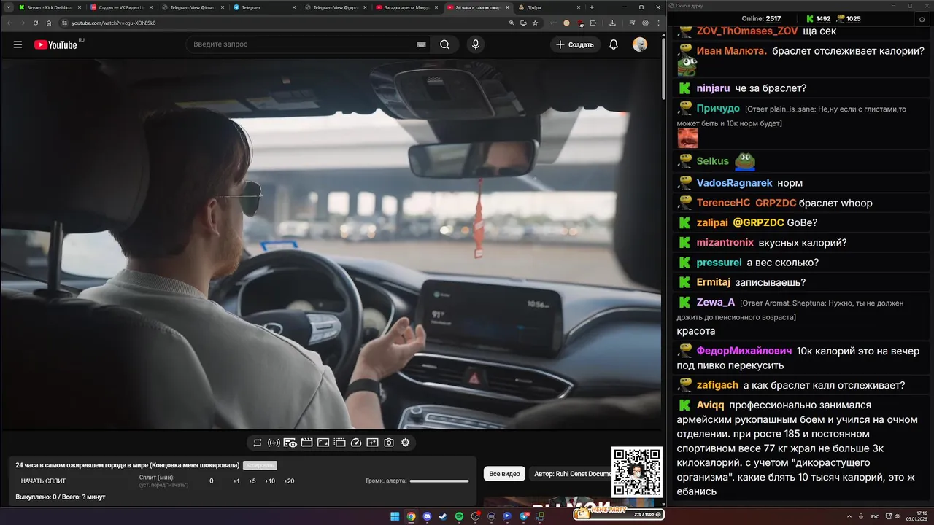The image size is (934, 525).
Task: Click username ninjaru in chat
Action: 713,88
